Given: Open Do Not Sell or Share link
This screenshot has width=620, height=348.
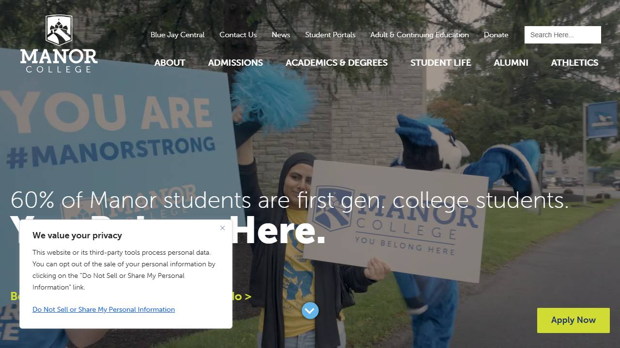Looking at the screenshot, I should (x=104, y=309).
